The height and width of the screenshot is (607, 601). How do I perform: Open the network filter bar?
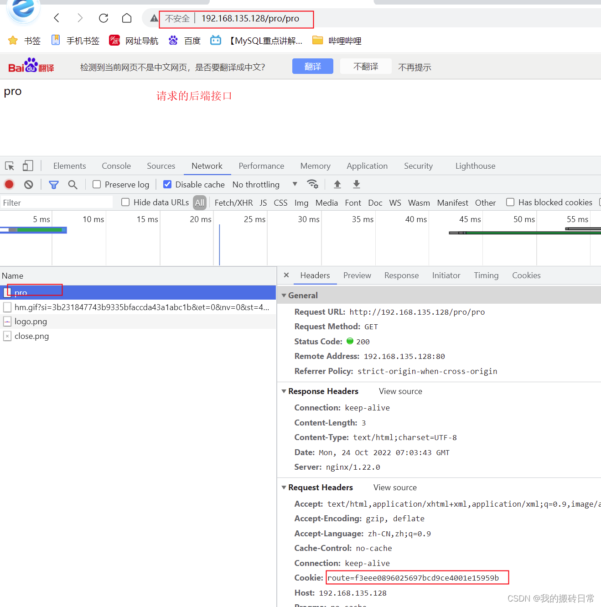(53, 184)
